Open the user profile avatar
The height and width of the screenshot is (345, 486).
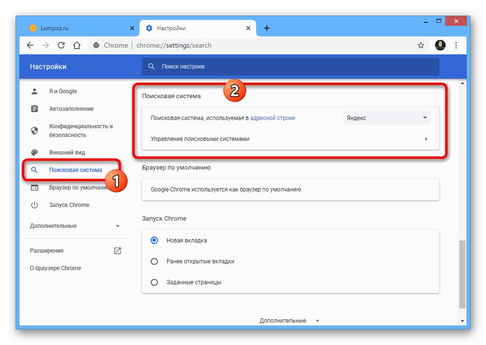click(x=440, y=45)
